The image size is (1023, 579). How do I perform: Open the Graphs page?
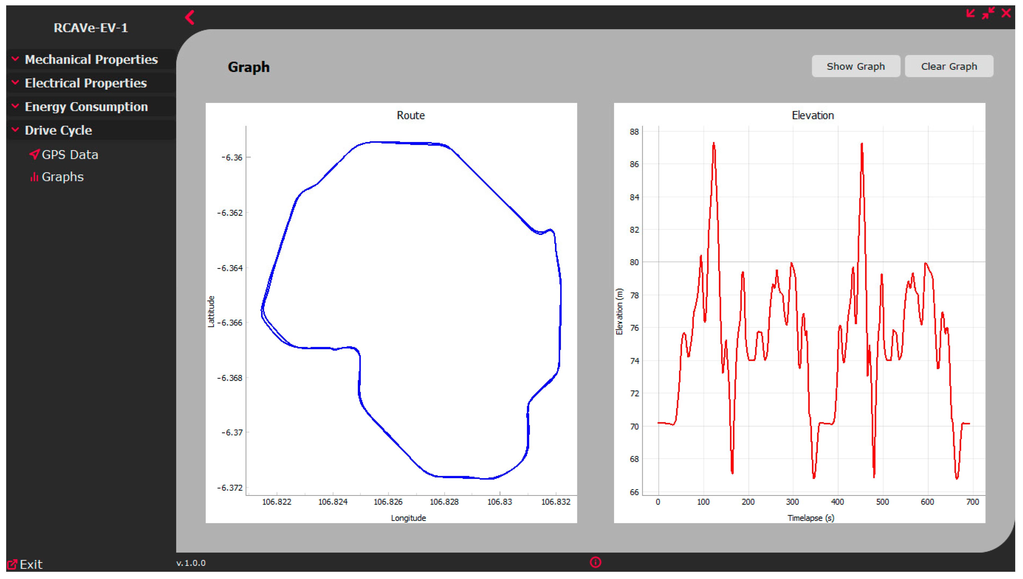[63, 177]
